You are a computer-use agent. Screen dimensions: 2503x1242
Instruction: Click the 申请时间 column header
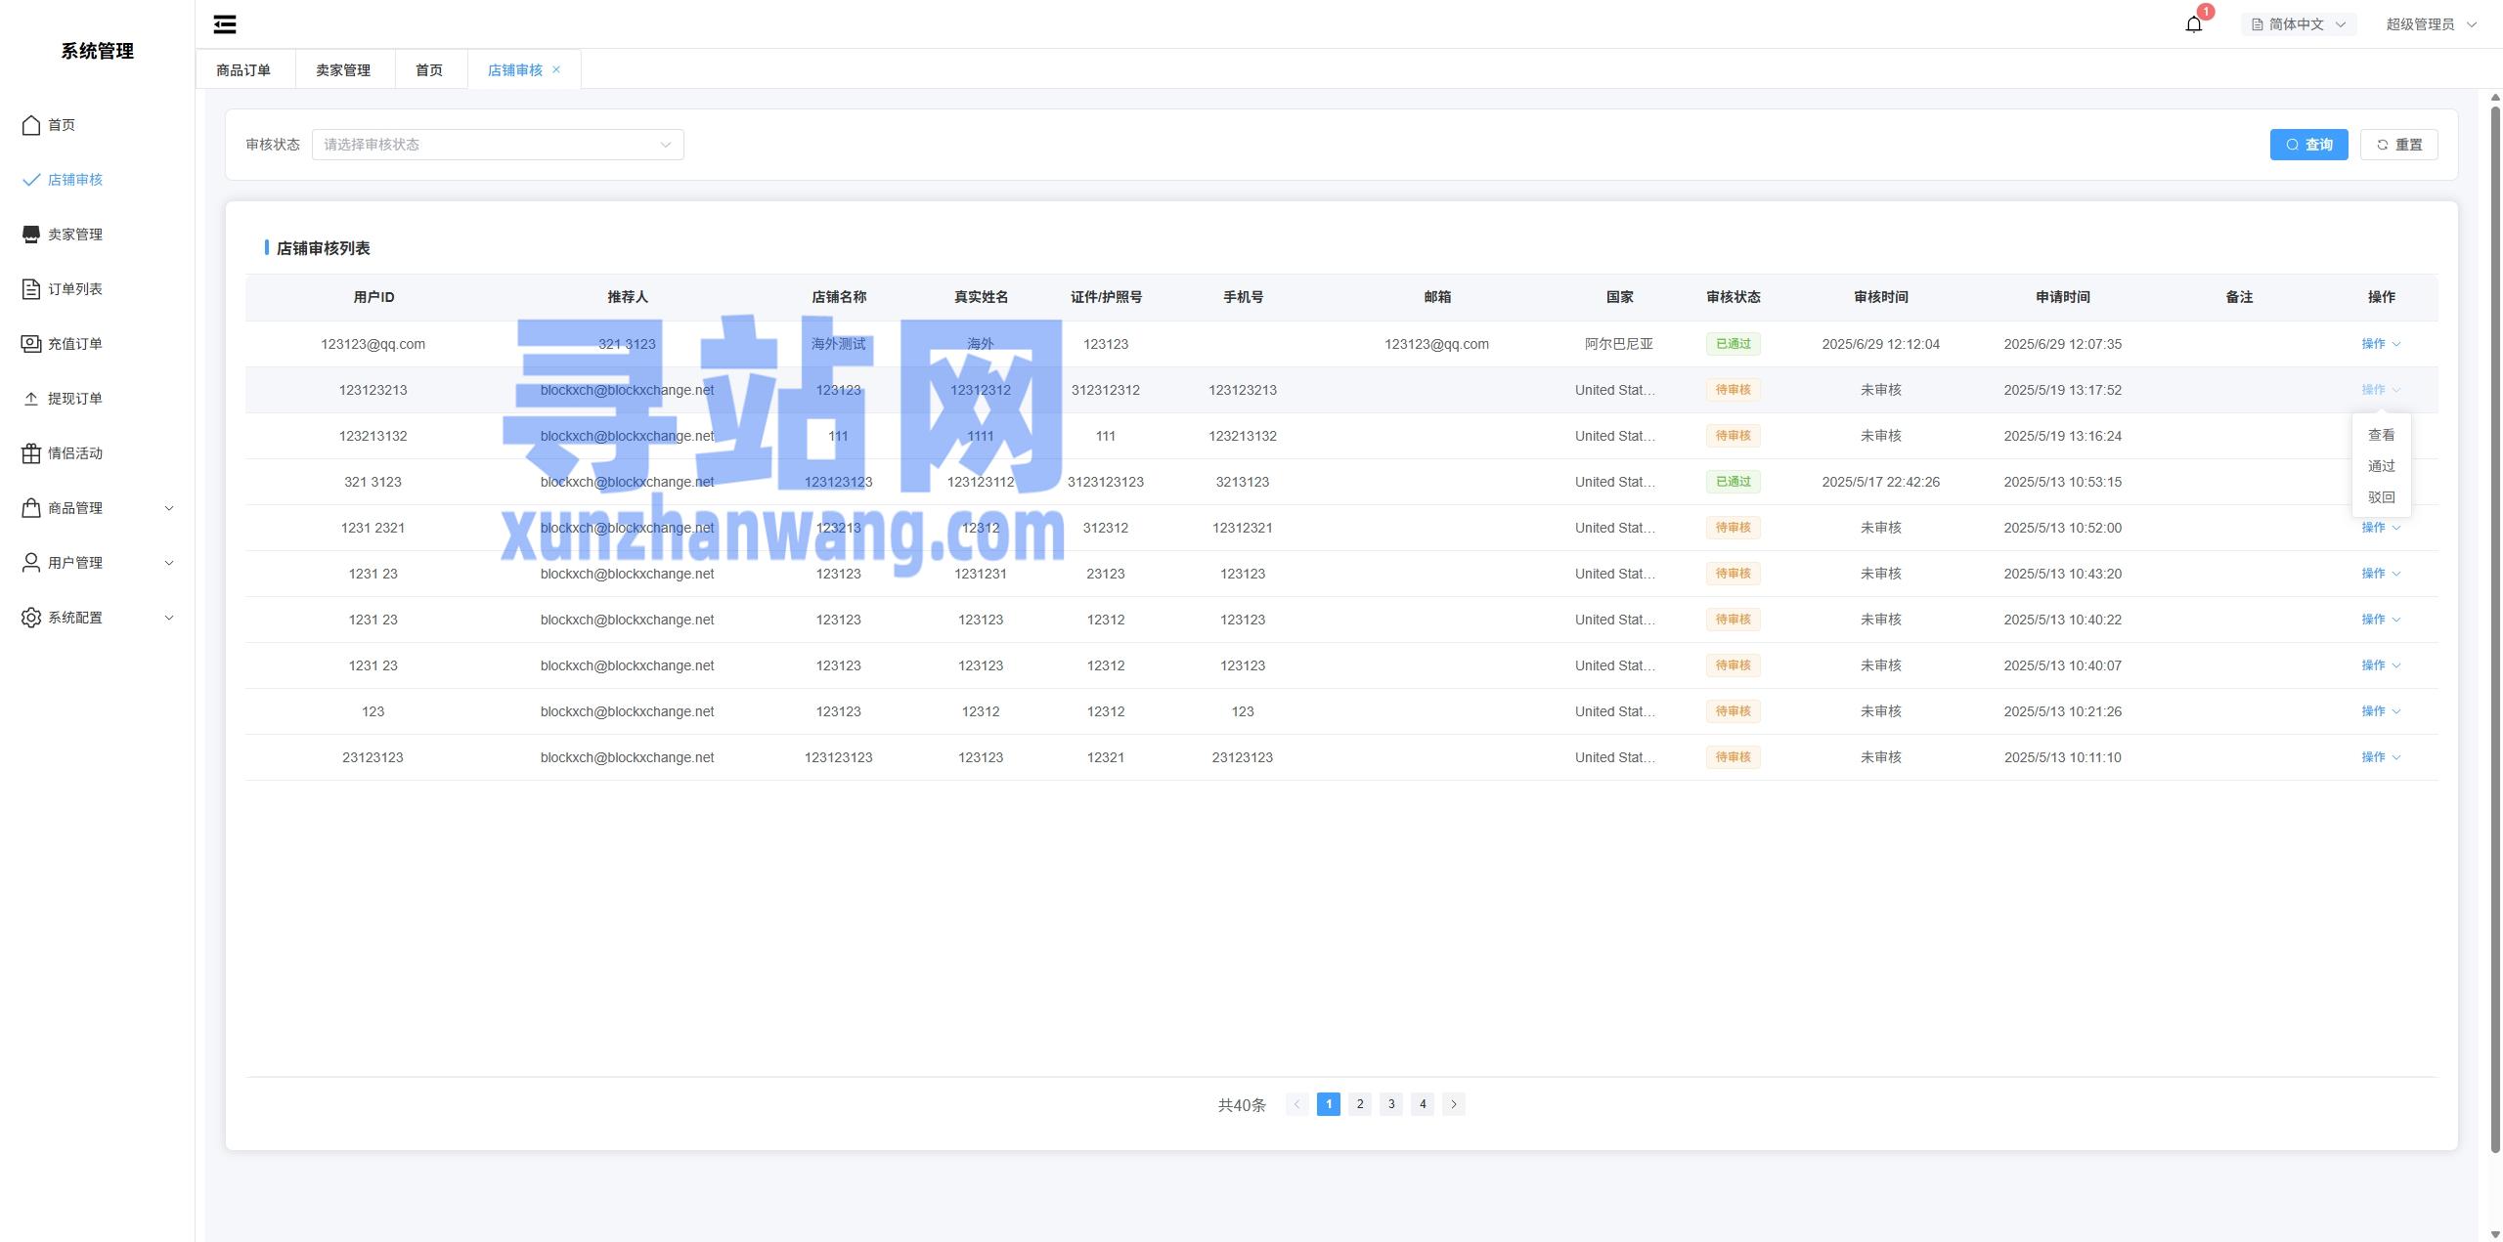tap(2062, 297)
